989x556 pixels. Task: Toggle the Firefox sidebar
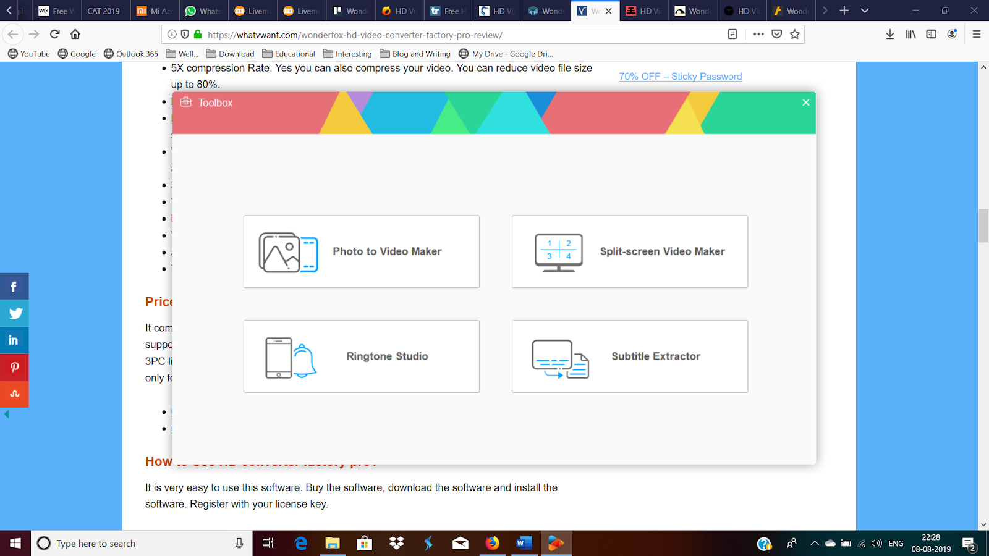click(x=932, y=35)
